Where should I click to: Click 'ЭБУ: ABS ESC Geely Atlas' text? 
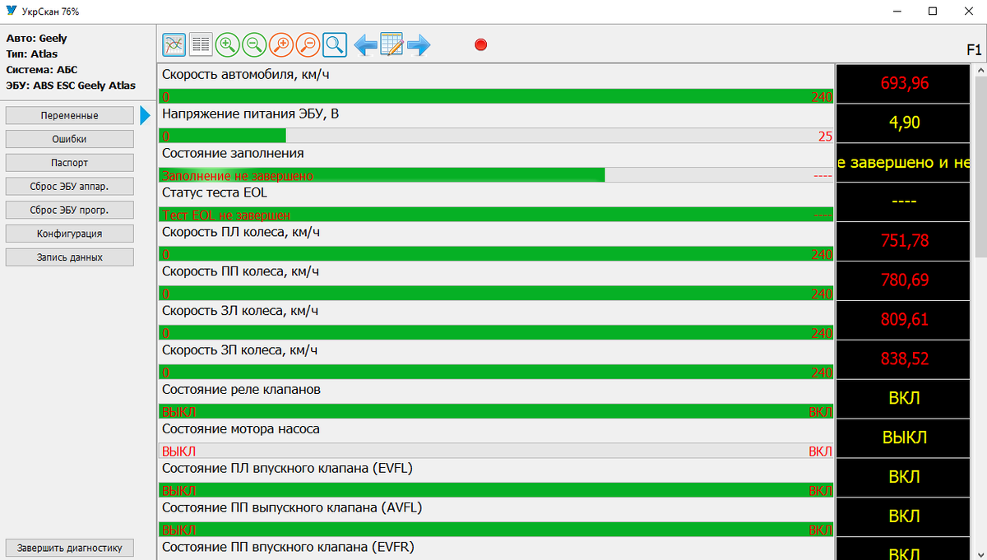(71, 86)
